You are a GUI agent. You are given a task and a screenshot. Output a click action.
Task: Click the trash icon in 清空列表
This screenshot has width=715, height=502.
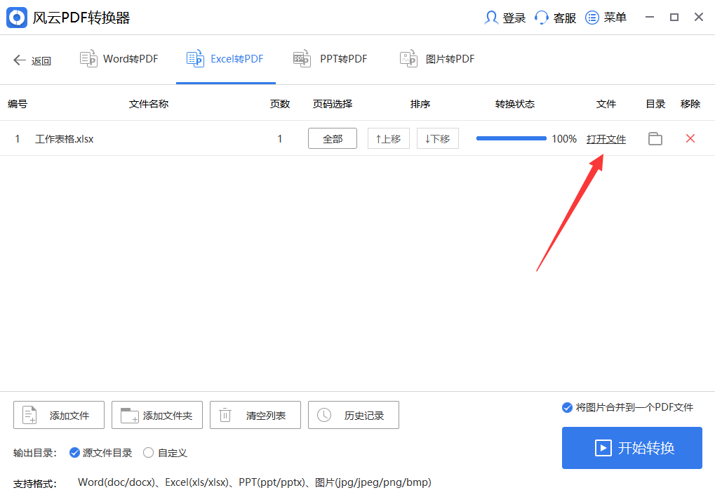click(225, 415)
